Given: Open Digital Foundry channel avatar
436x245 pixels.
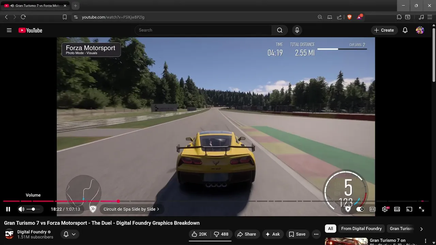Looking at the screenshot, I should pos(10,234).
